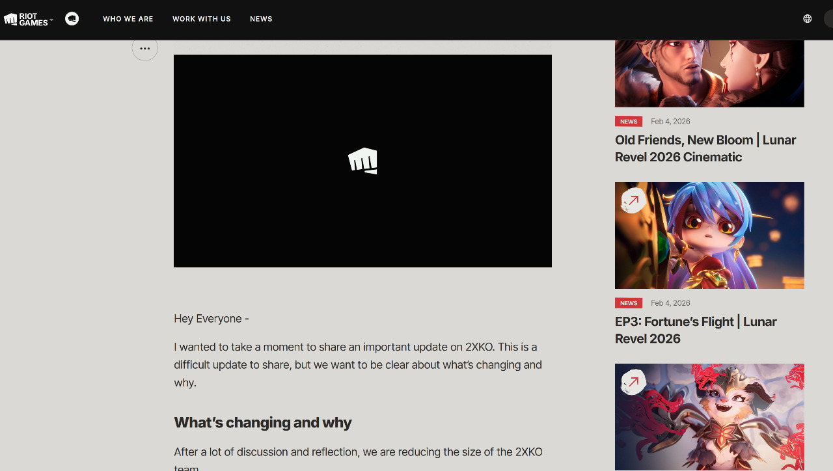This screenshot has height=471, width=833.
Task: Open the EP3: Fortune's Flight article link
Action: coord(696,330)
